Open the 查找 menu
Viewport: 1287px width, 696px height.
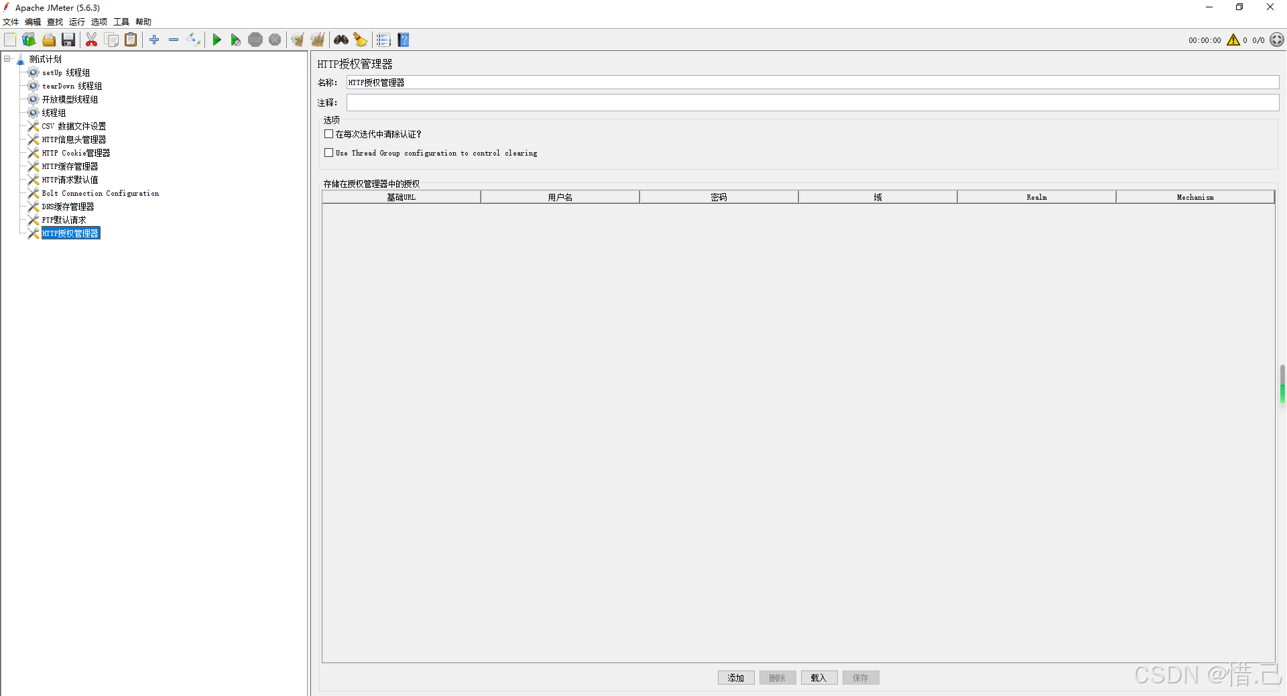click(x=55, y=22)
